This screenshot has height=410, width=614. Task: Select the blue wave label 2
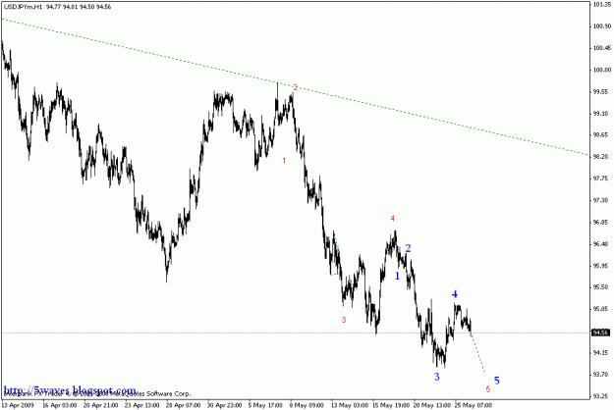408,248
